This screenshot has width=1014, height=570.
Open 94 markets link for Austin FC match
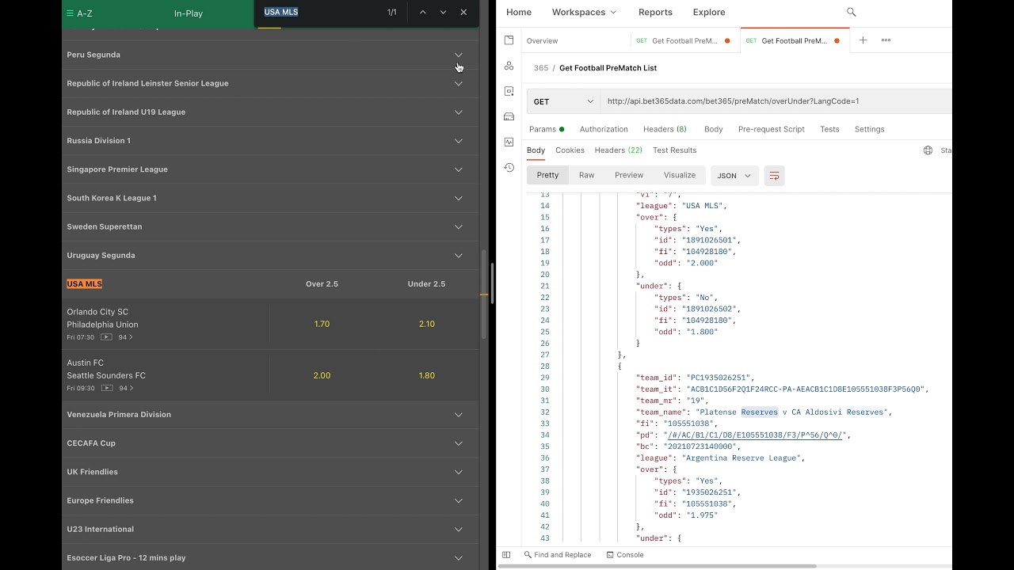pos(125,388)
